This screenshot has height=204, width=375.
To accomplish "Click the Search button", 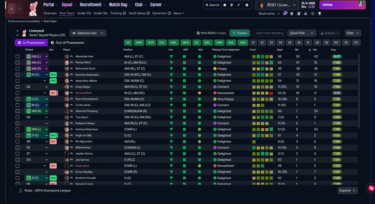I will [212, 5].
